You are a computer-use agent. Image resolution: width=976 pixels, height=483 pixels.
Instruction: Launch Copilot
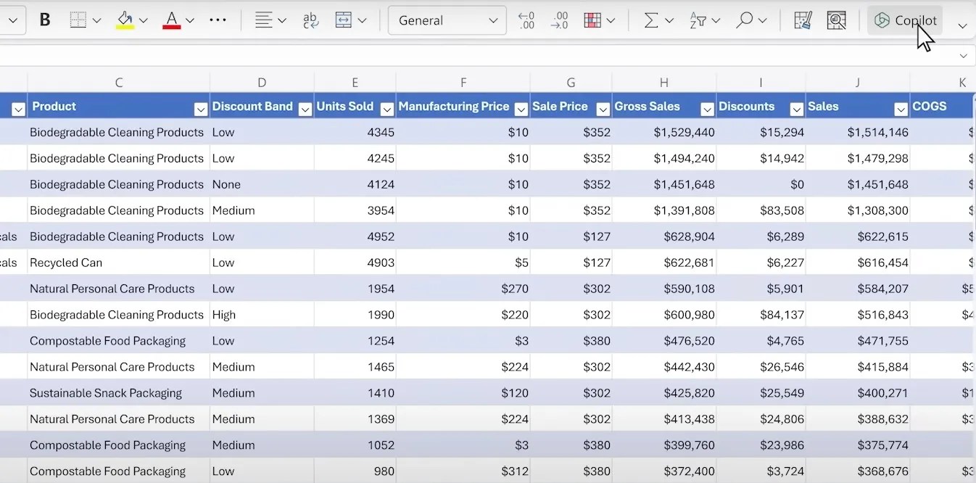point(905,20)
